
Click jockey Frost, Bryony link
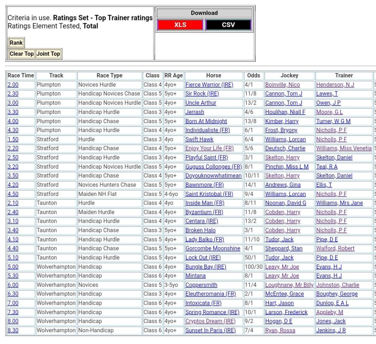point(281,130)
